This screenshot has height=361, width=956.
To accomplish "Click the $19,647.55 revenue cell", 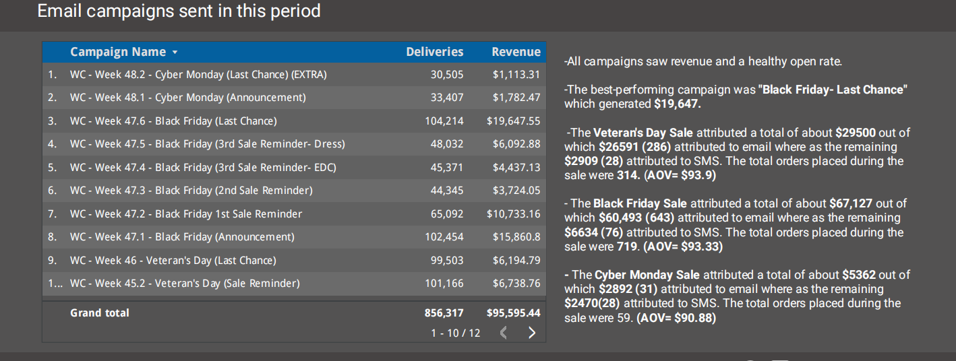I will [513, 121].
